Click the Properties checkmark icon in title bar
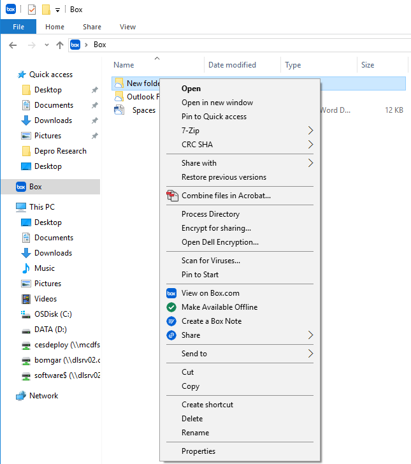The image size is (411, 464). click(x=32, y=10)
